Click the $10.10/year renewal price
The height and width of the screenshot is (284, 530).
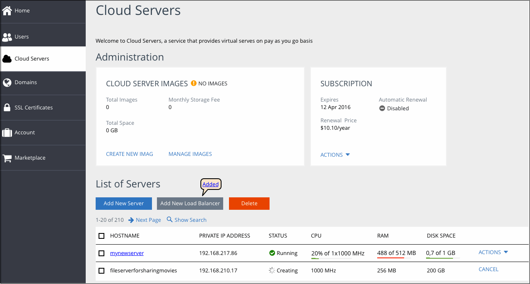[335, 128]
